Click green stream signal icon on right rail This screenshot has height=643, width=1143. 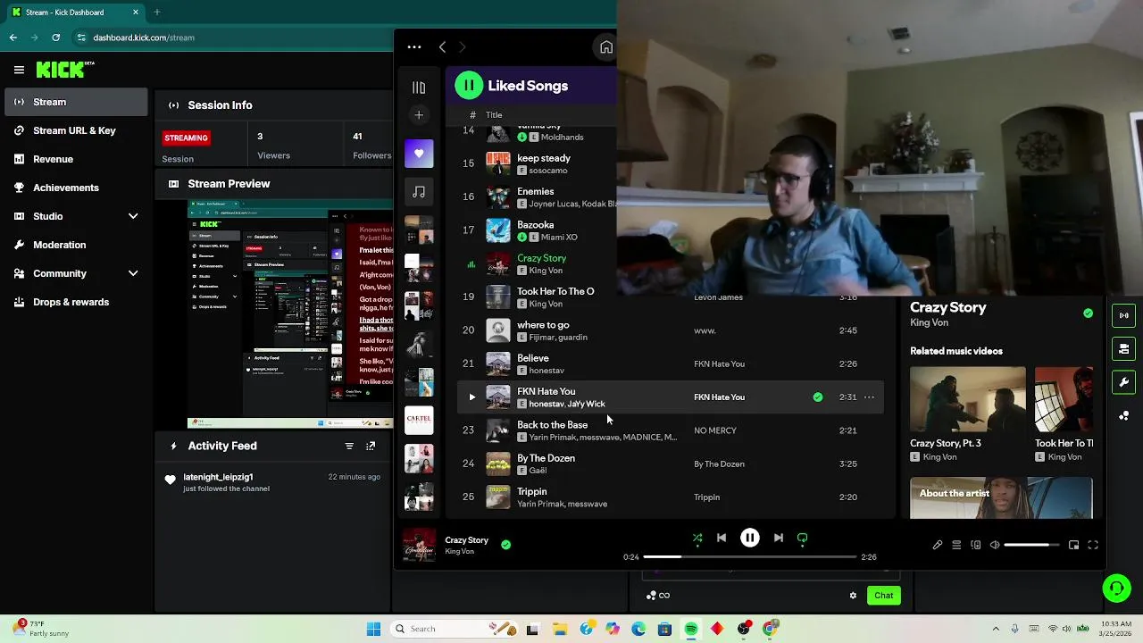coord(1123,315)
